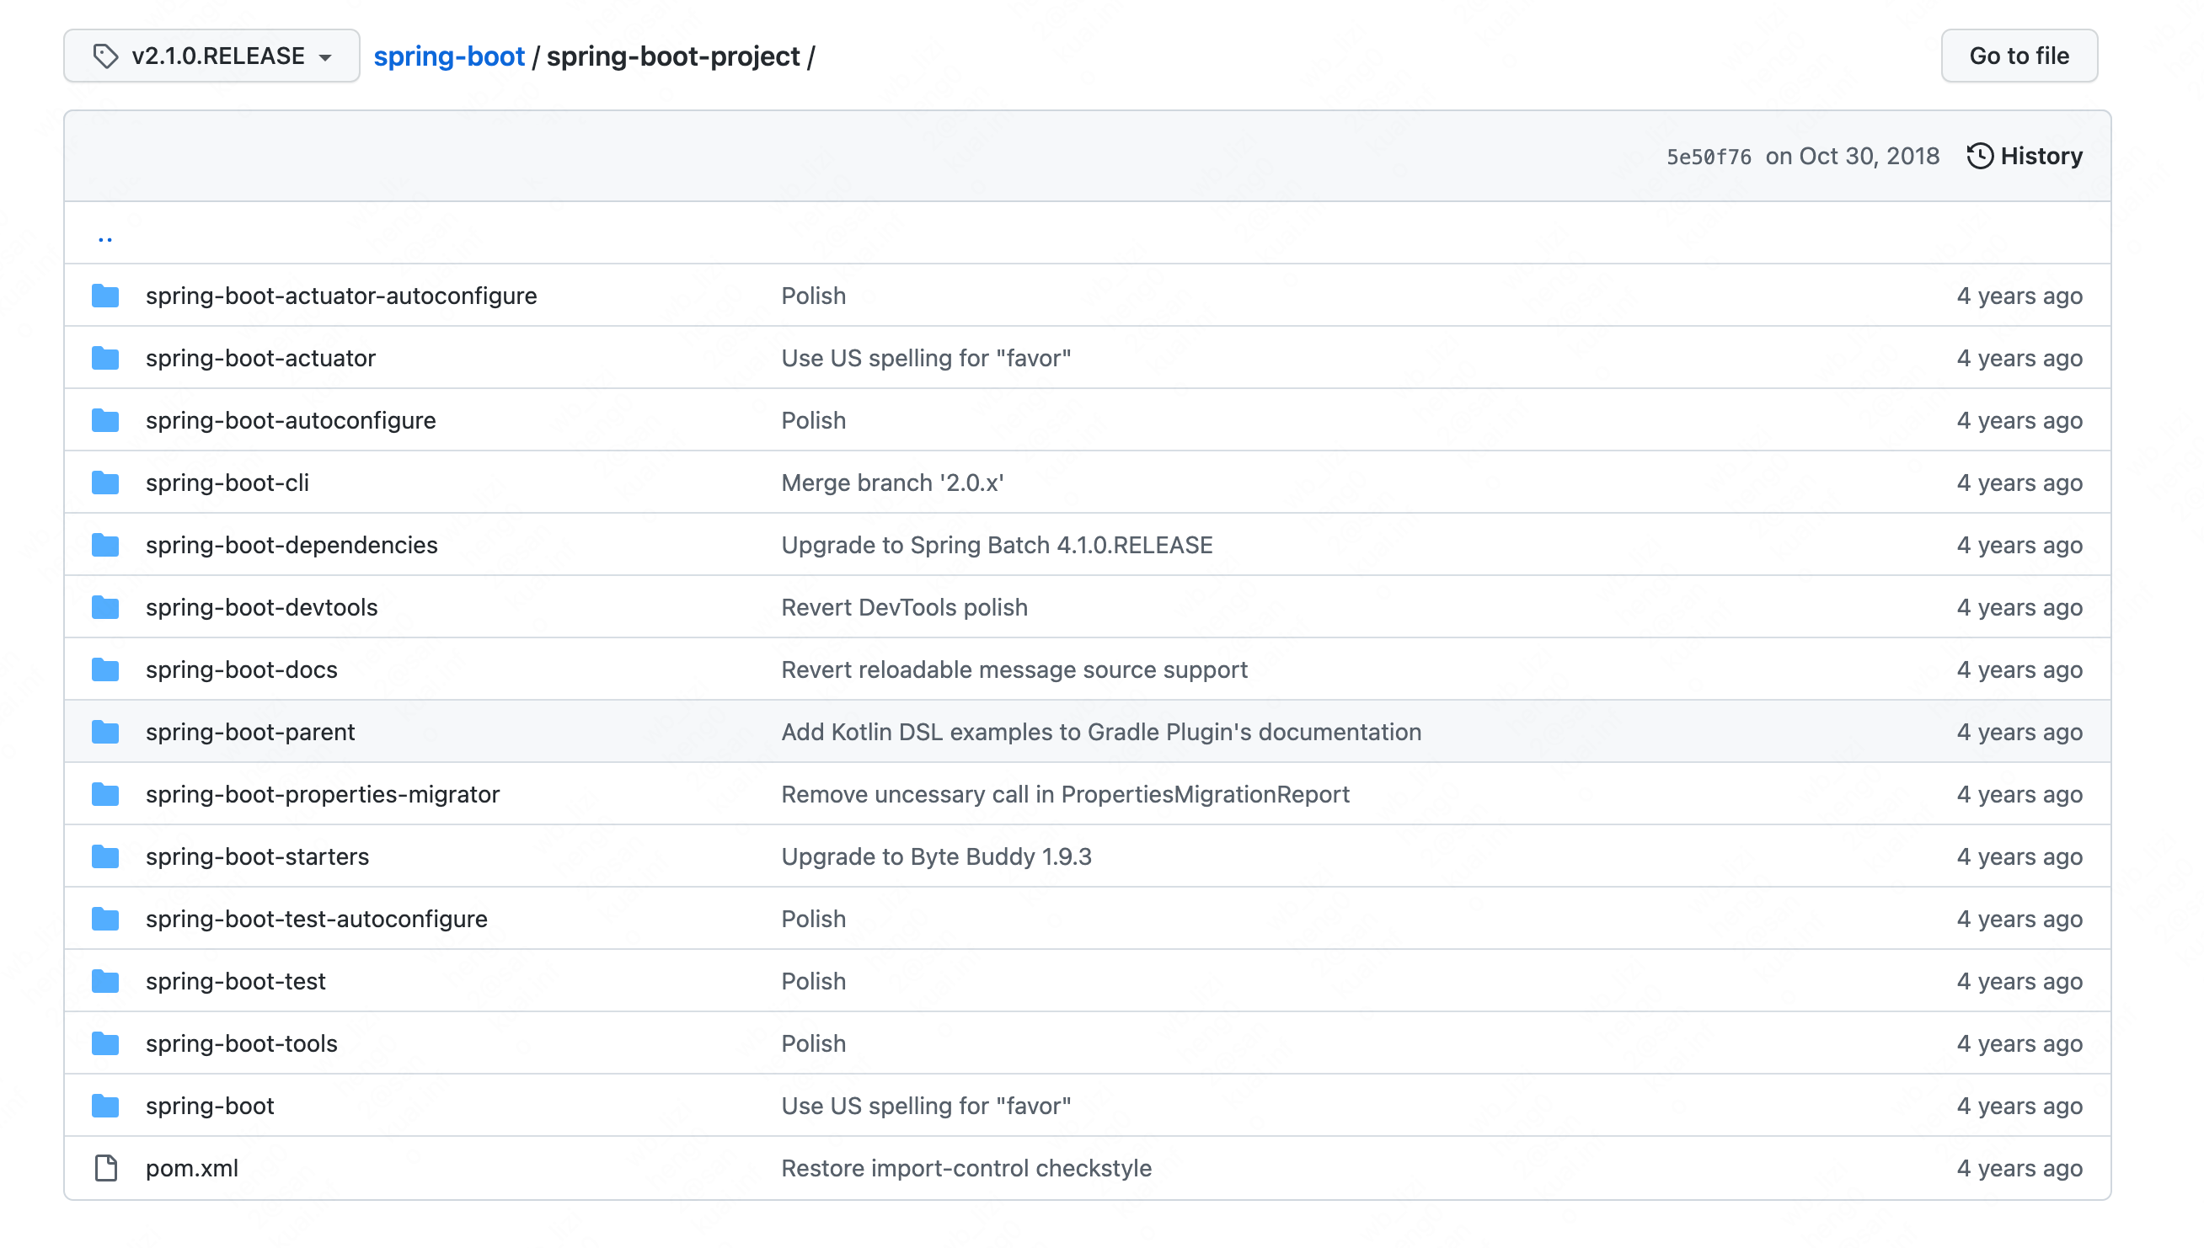Click the spring-boot-properties-migrator folder icon
The image size is (2204, 1248).
pos(105,795)
